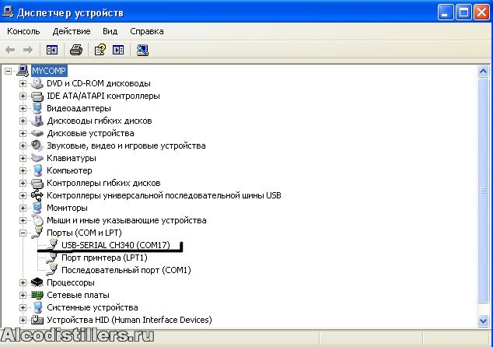Click the Forward arrow toolbar button
493x347 pixels.
28,50
